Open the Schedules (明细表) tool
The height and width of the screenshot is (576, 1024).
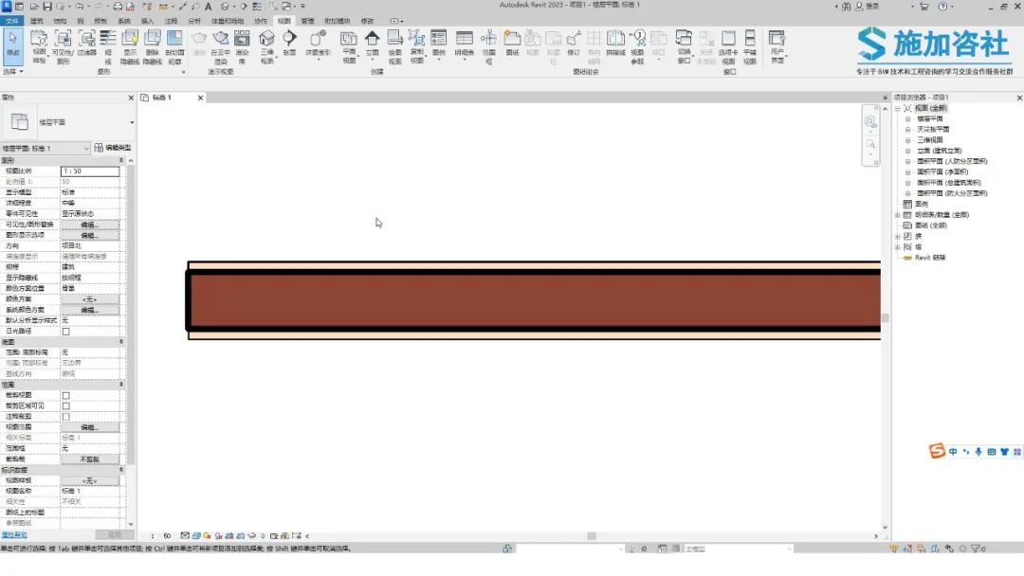click(464, 44)
